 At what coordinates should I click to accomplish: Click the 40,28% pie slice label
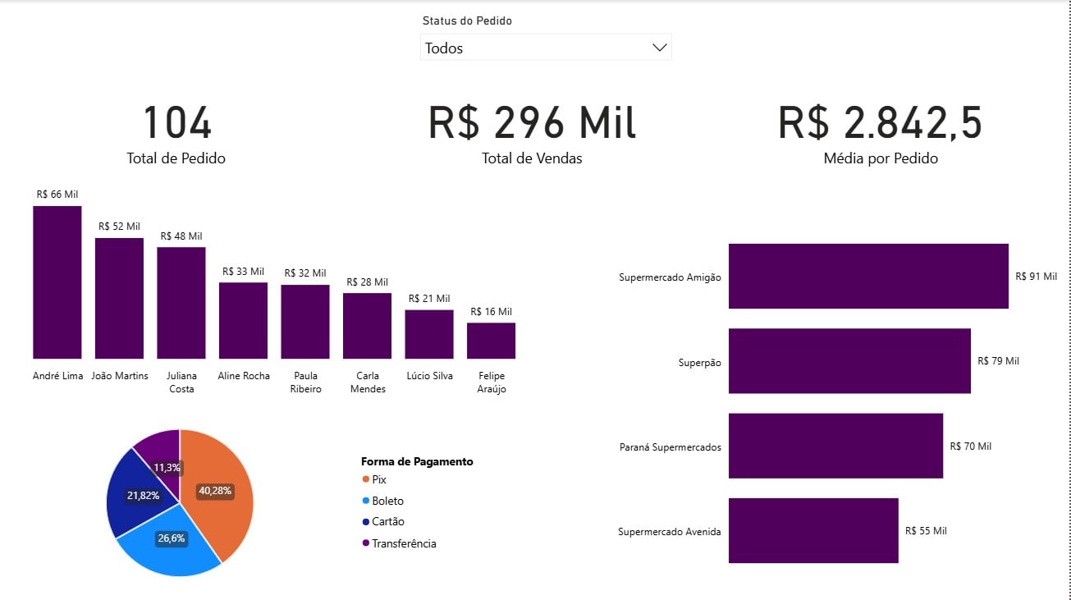(x=215, y=491)
